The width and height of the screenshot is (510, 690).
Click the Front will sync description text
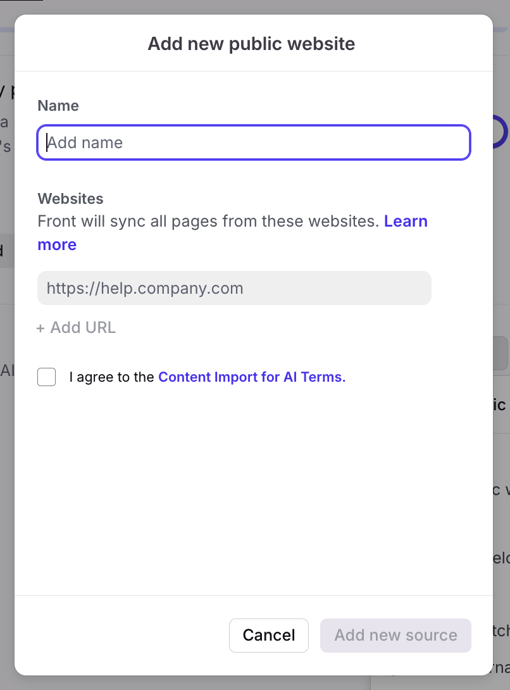(209, 222)
